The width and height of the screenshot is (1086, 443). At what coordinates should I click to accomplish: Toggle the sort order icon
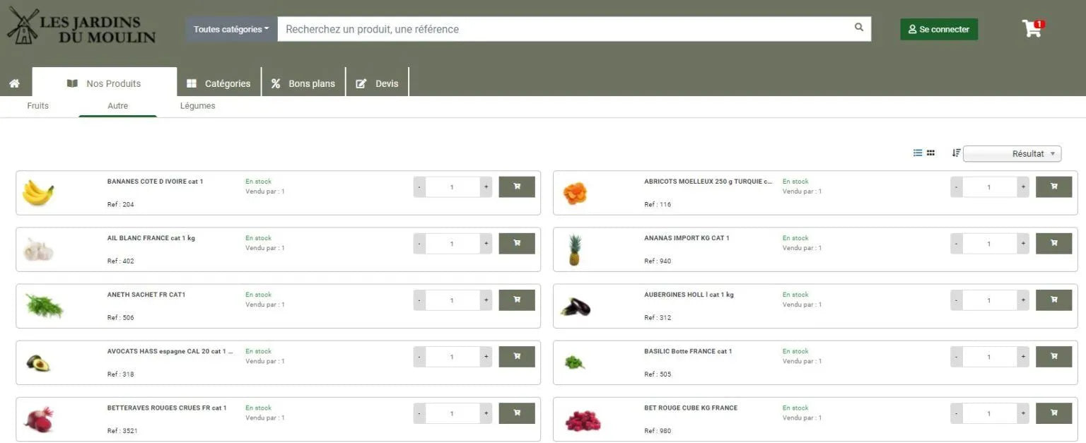956,153
